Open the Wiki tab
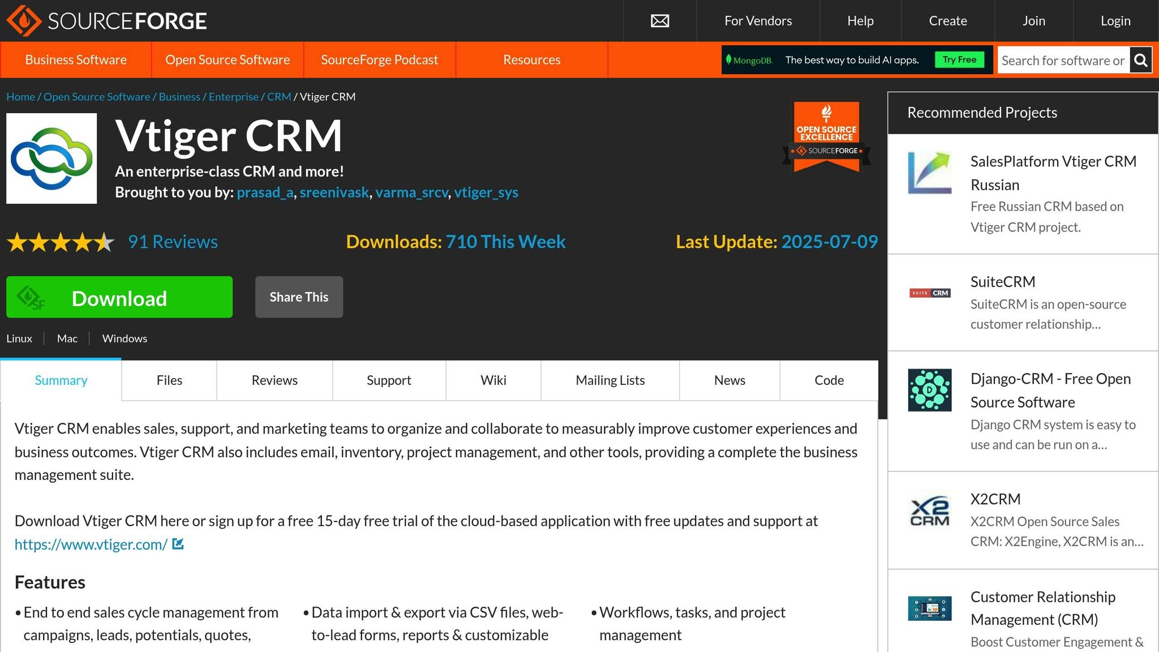Image resolution: width=1159 pixels, height=652 pixels. point(493,380)
